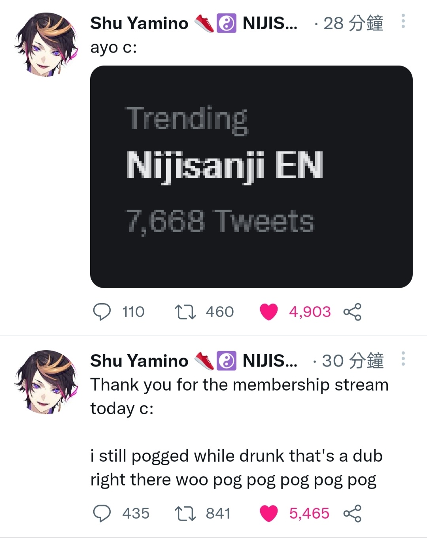Image resolution: width=427 pixels, height=542 pixels.
Task: Share the membership stream tweet
Action: 352,514
